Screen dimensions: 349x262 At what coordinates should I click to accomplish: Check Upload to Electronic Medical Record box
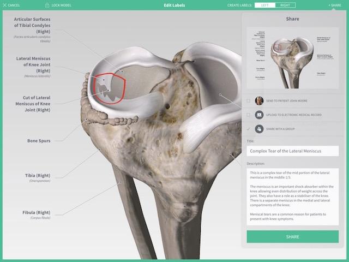point(249,115)
